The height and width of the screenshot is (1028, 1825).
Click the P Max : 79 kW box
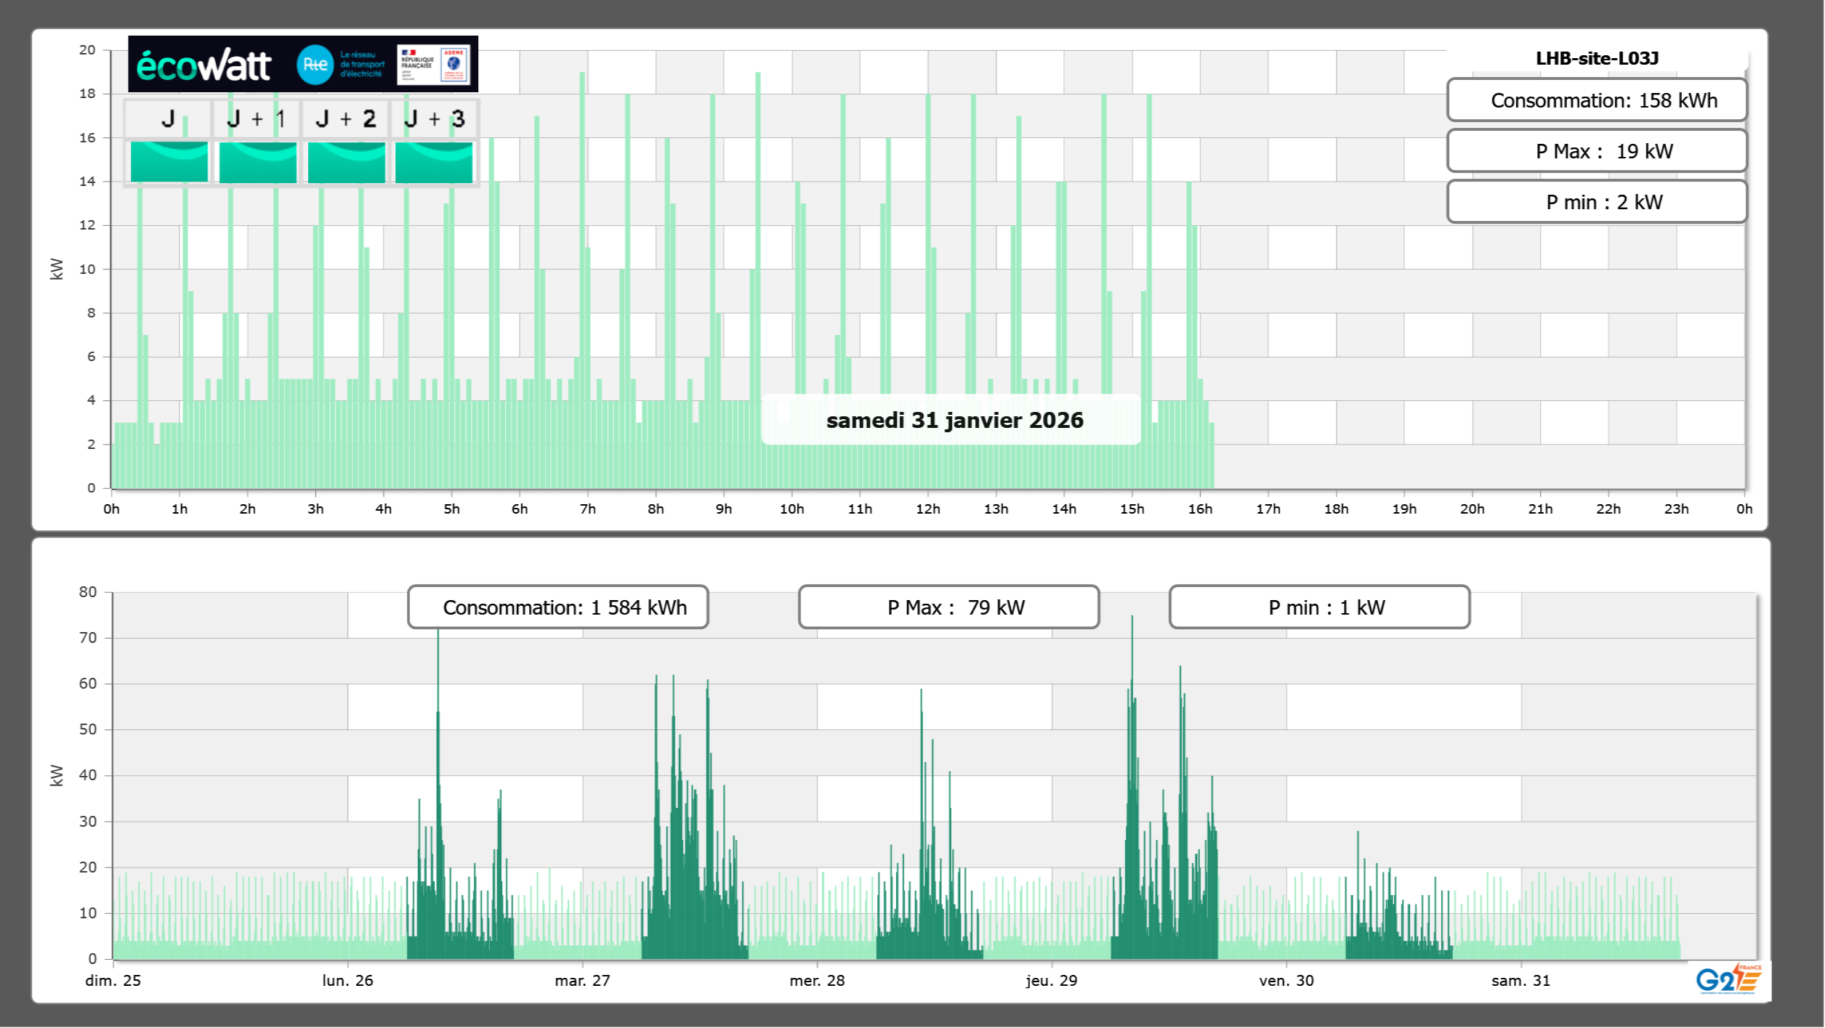tap(948, 607)
